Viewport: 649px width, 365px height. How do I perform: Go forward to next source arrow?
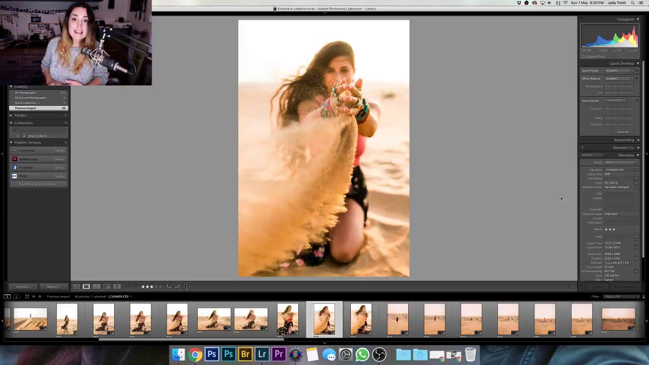[x=40, y=296]
